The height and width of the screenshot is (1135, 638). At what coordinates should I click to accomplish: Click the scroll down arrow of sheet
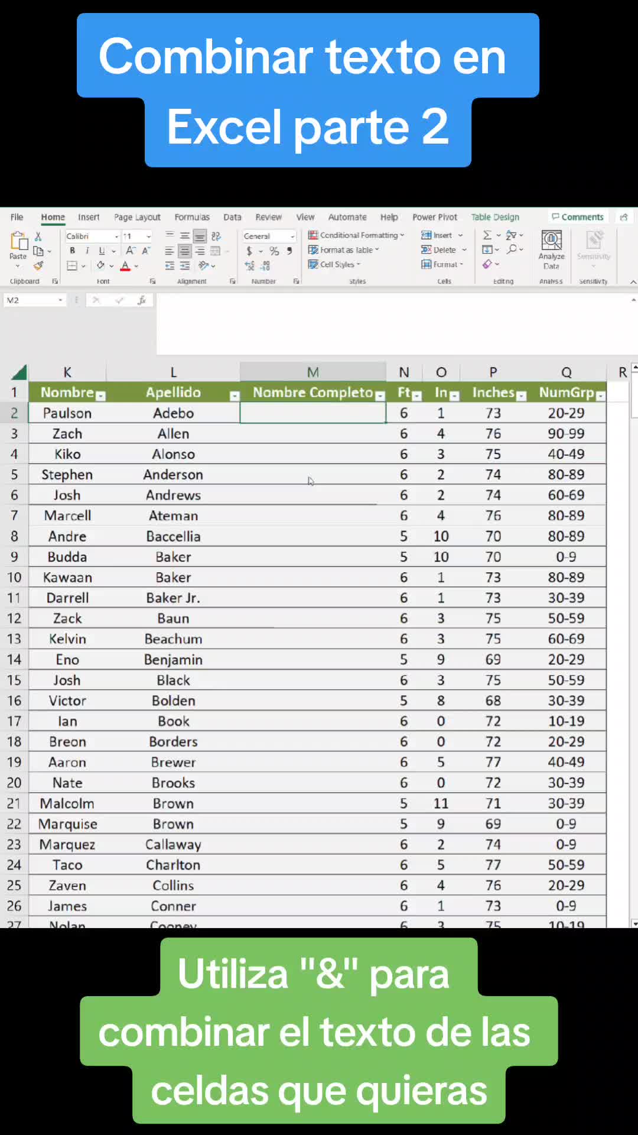point(634,923)
